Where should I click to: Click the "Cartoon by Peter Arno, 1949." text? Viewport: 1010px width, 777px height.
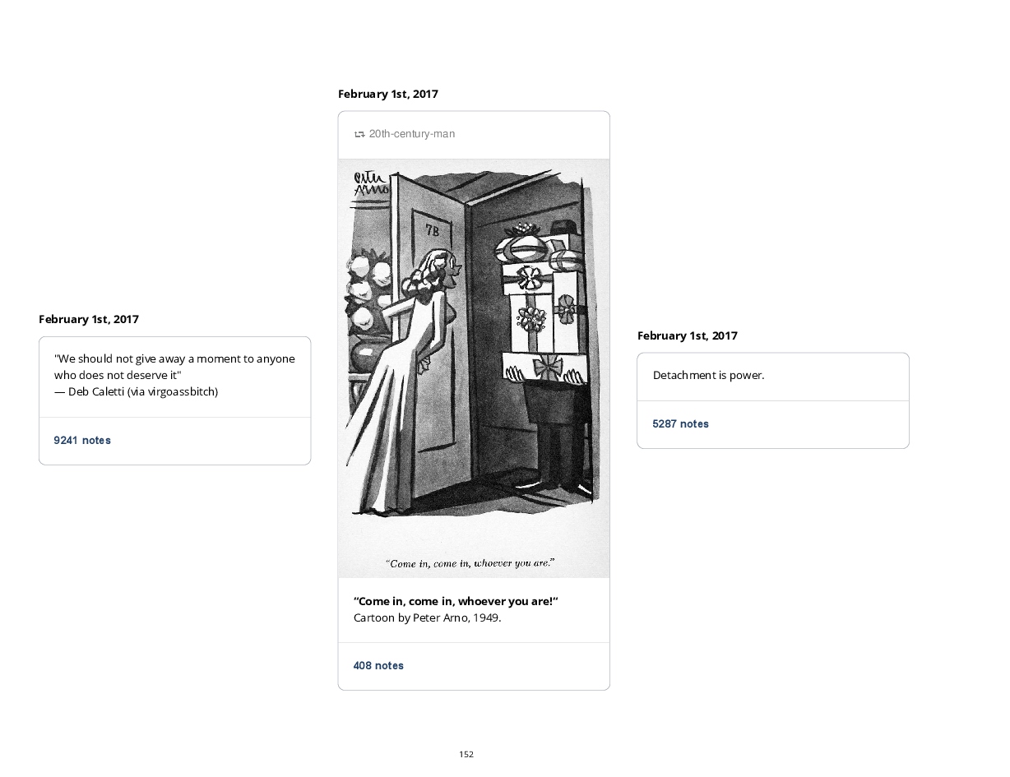[427, 617]
